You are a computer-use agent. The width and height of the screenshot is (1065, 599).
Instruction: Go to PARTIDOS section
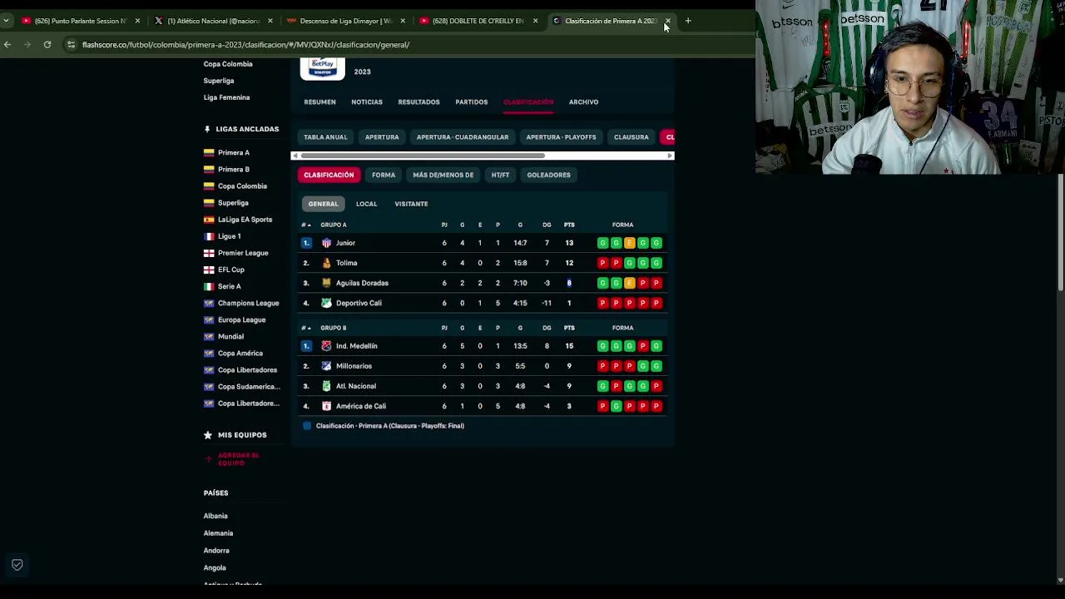click(471, 101)
